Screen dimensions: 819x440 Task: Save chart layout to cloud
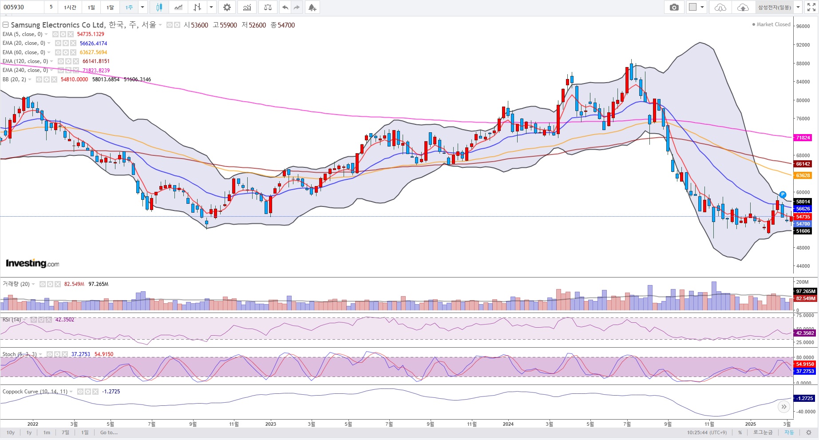coord(743,7)
